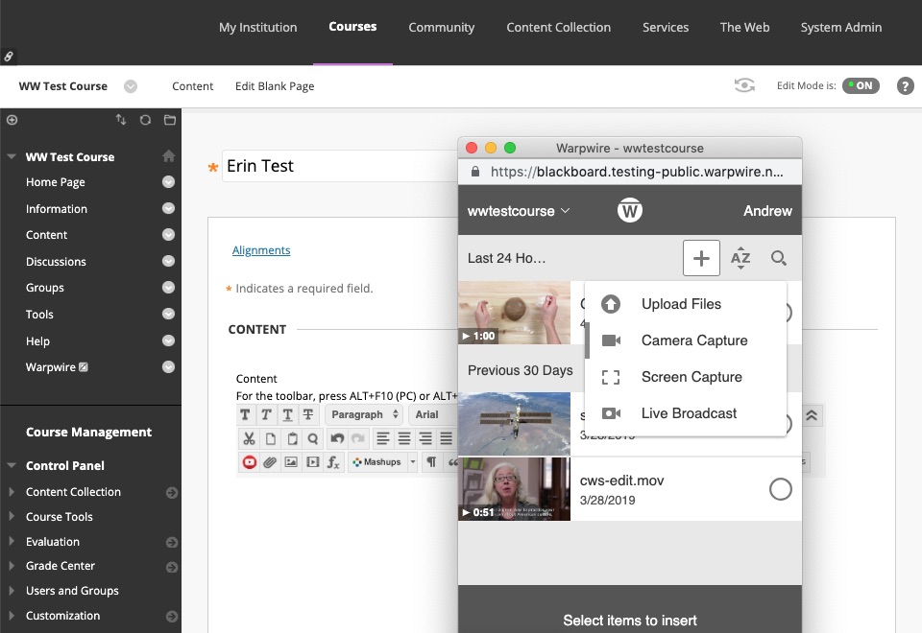The width and height of the screenshot is (922, 633).
Task: Toggle student preview eye icon
Action: point(744,85)
